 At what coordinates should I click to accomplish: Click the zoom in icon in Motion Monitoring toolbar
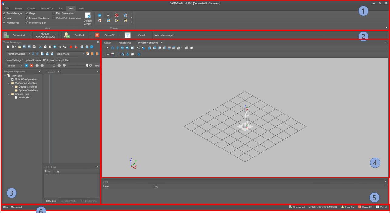point(122,48)
